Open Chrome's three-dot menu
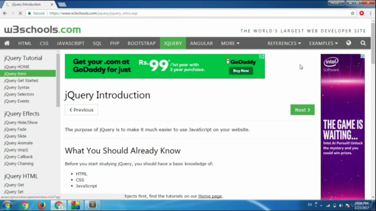This screenshot has width=376, height=211. [371, 13]
